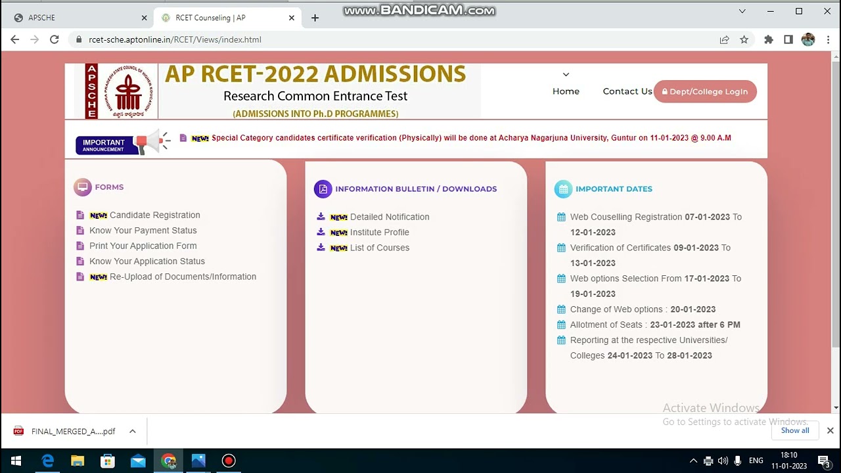Click the Special Category announcement text
The image size is (841, 473).
(471, 138)
